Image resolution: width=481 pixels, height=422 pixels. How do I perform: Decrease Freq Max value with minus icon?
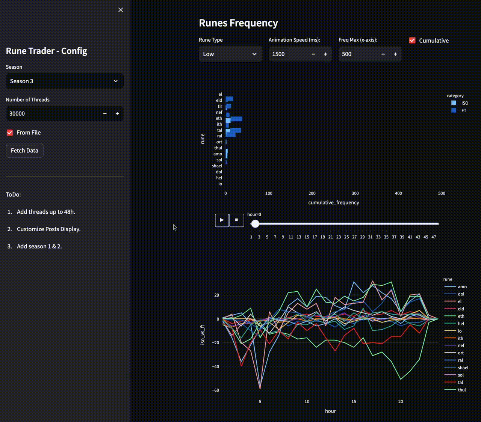383,54
